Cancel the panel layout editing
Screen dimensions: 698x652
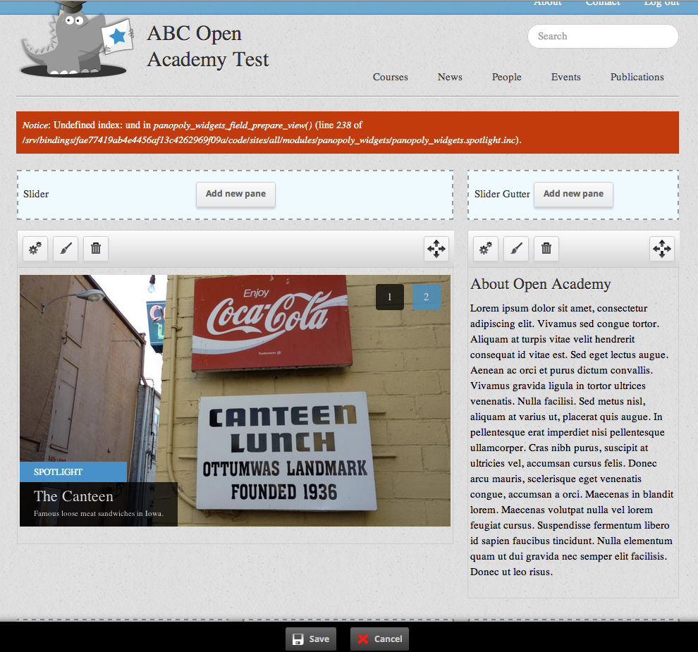pos(379,639)
